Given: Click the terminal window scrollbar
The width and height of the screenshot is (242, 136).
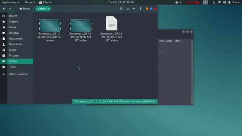Looking at the screenshot, I should pos(192,72).
